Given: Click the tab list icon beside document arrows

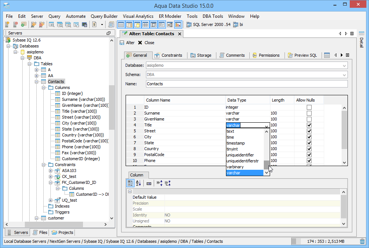Looking at the screenshot, I should tap(352, 34).
